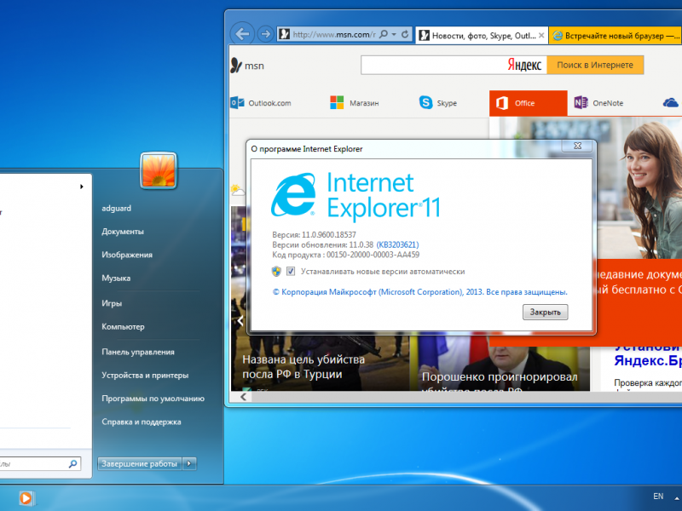Open headline Названа цель убийства посла РФ
This screenshot has height=511, width=682.
pyautogui.click(x=303, y=367)
